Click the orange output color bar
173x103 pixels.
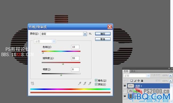click(70, 92)
